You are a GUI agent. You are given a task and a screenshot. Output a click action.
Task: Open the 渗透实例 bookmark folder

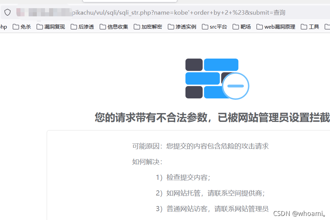tap(182, 27)
